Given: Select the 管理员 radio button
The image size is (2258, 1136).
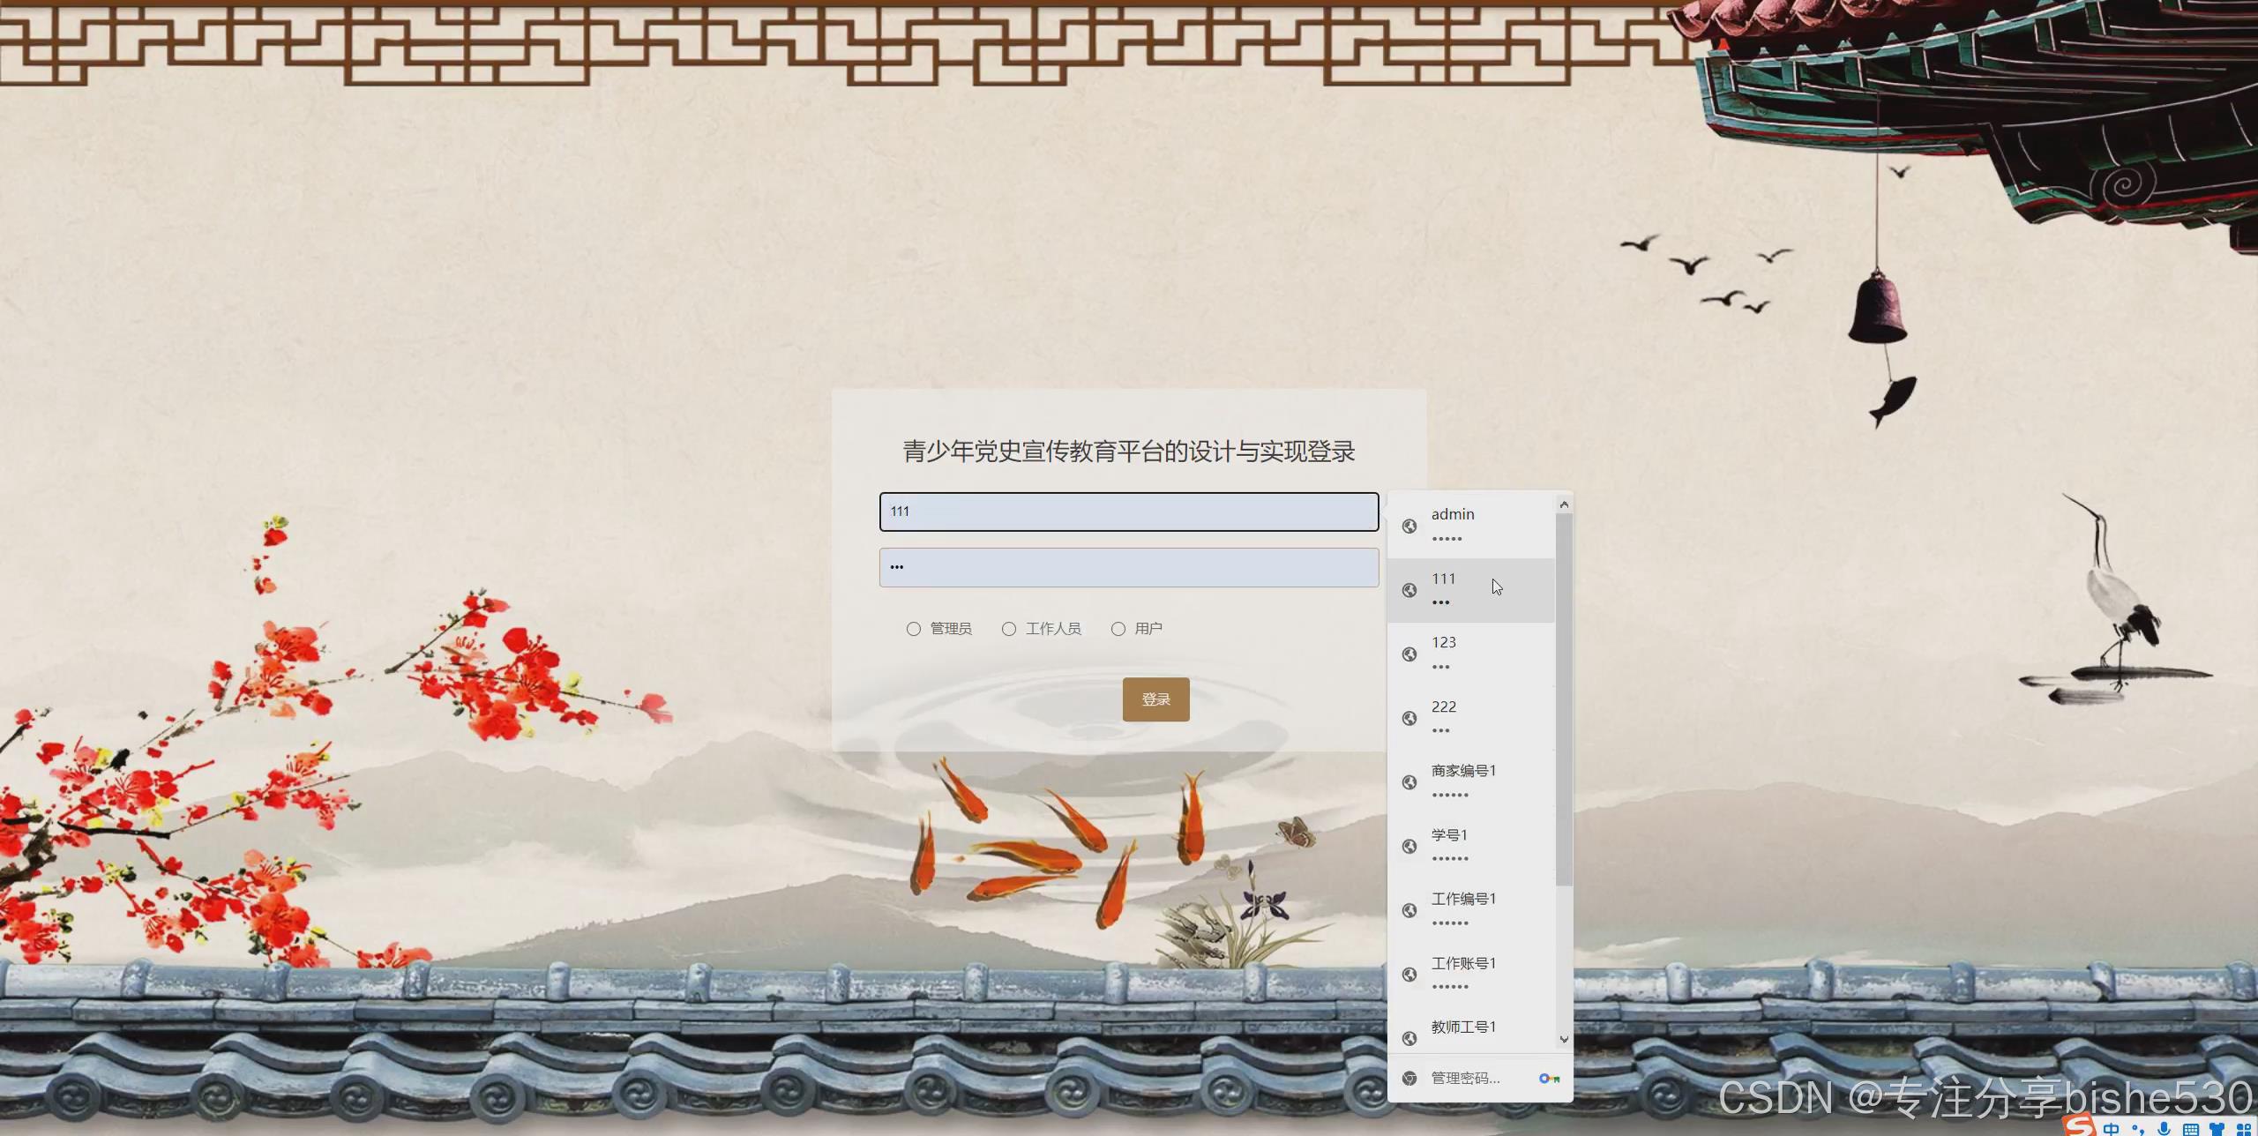Looking at the screenshot, I should (x=914, y=629).
